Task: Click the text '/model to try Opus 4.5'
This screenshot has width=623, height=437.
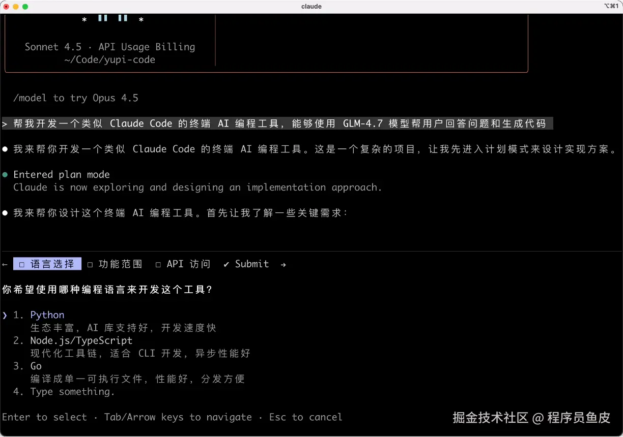Action: [x=76, y=98]
